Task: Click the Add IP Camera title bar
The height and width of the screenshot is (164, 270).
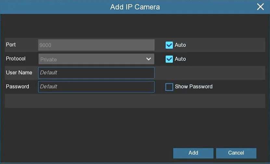Action: [x=135, y=7]
